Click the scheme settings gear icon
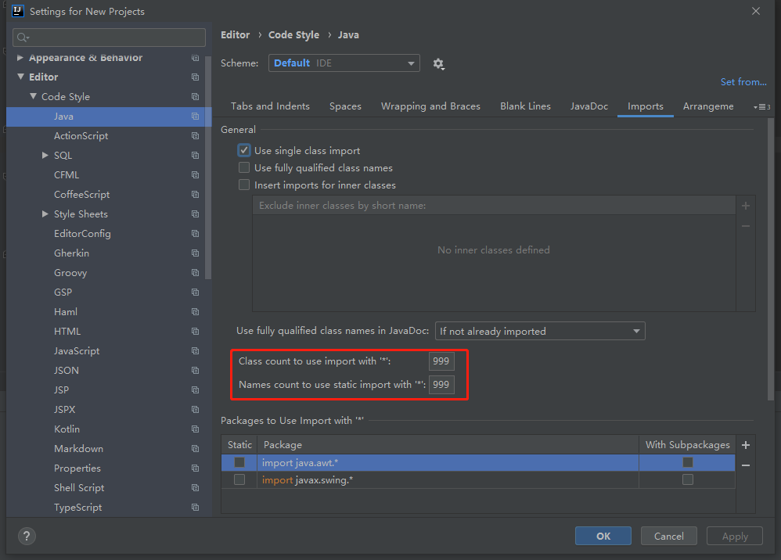Image resolution: width=781 pixels, height=560 pixels. (x=438, y=63)
